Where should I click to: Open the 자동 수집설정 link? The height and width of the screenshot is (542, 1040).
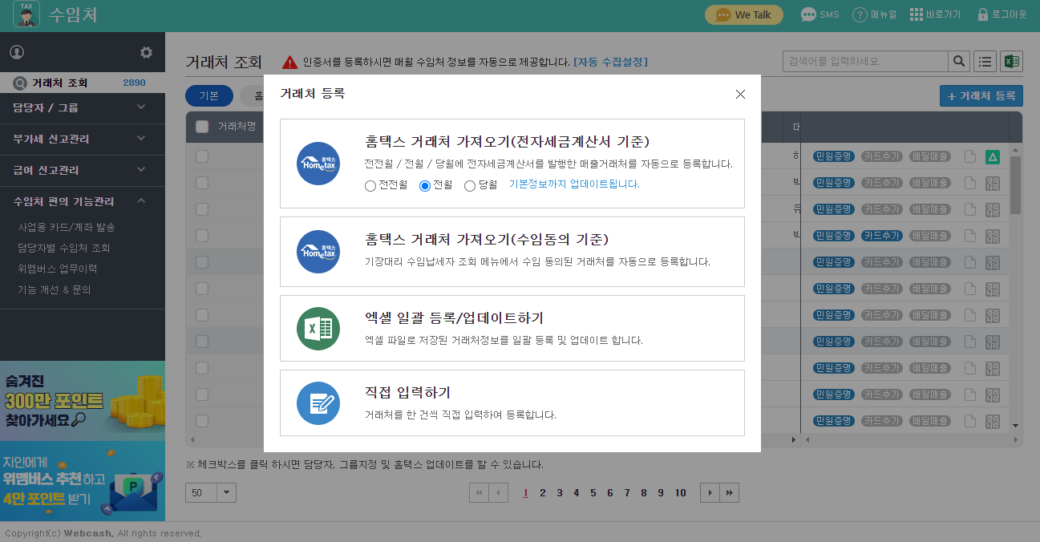point(610,62)
